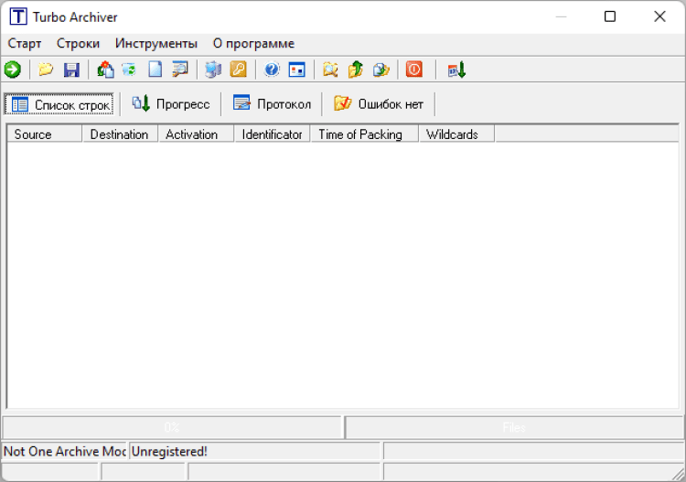The image size is (686, 482).
Task: Click the Not One Archive Mode status text
Action: (65, 452)
